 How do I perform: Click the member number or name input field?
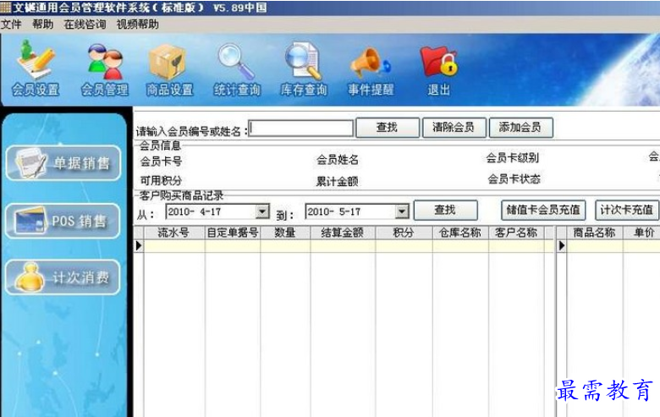pos(300,129)
